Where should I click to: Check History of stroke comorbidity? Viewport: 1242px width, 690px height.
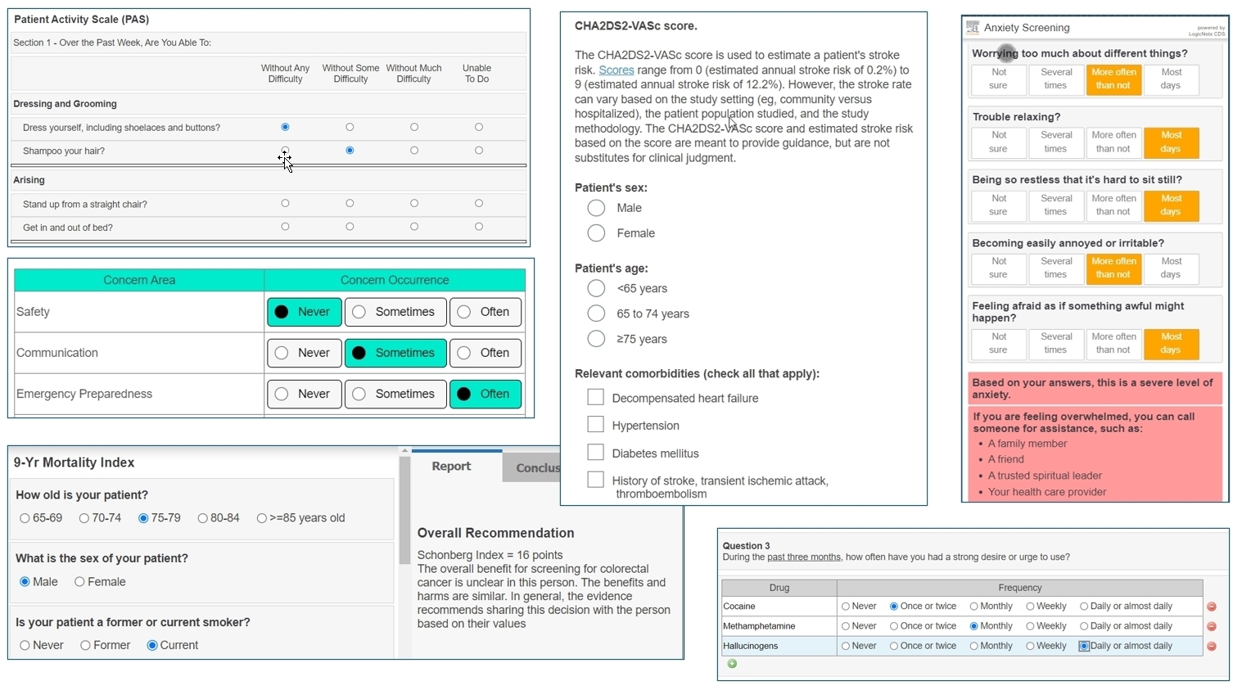pos(595,480)
